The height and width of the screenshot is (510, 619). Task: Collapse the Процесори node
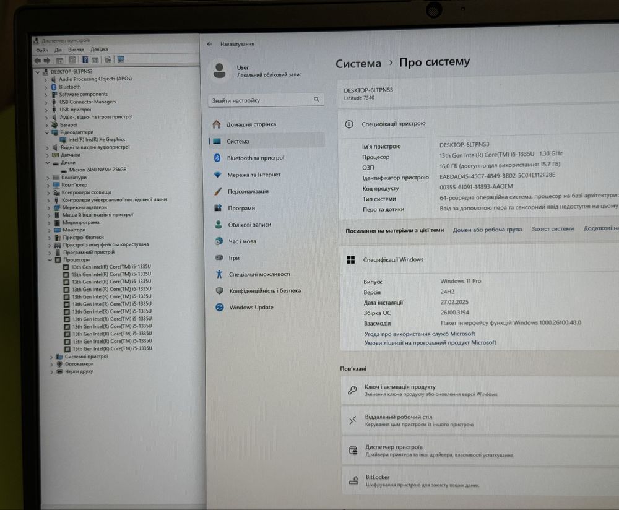tap(50, 260)
